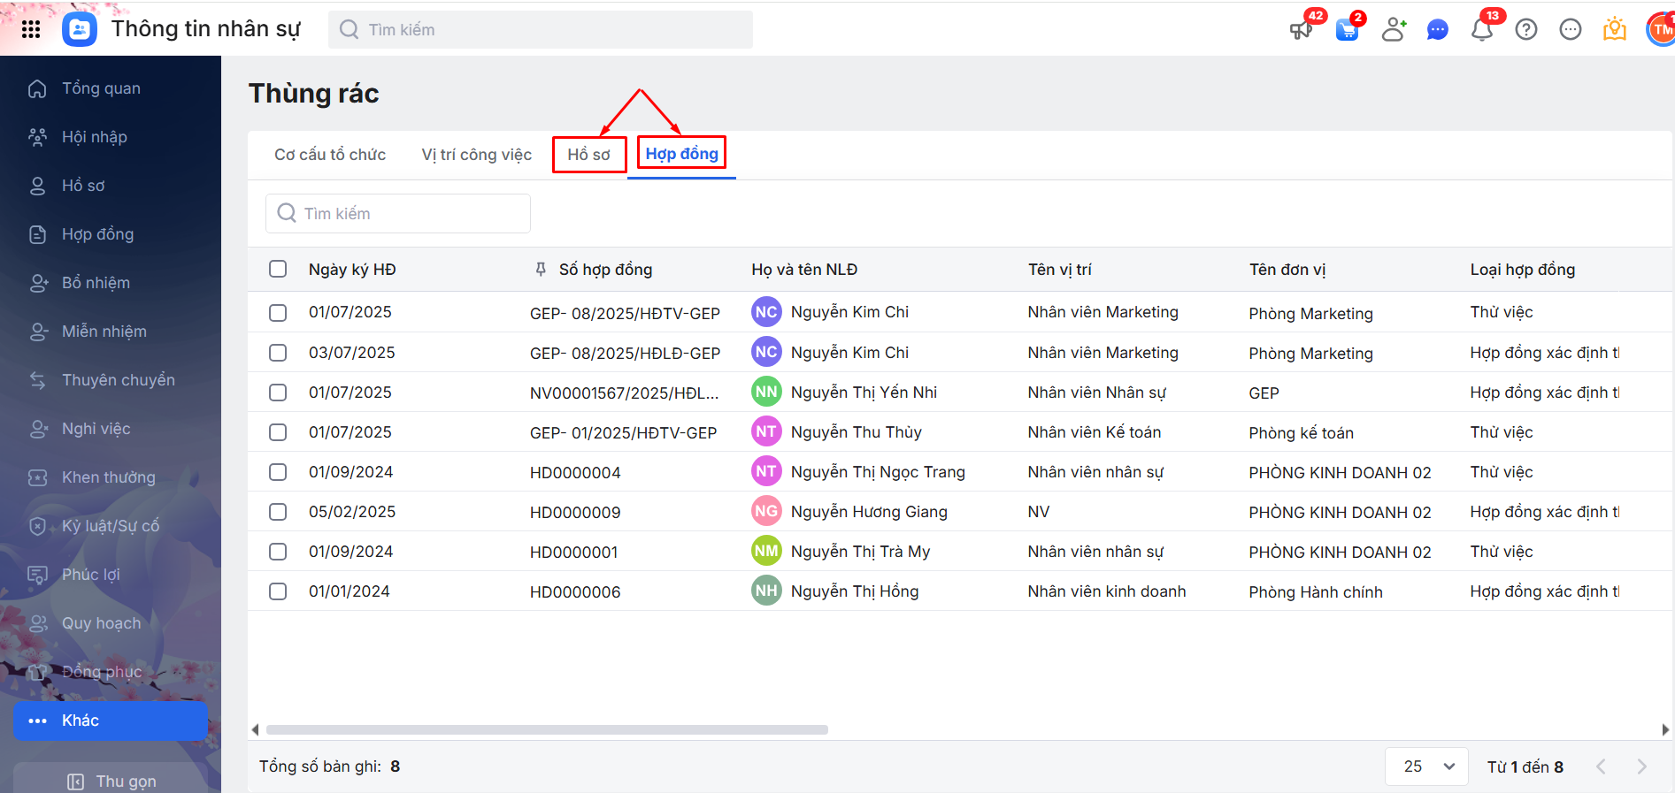
Task: Open the help question mark icon
Action: pyautogui.click(x=1526, y=30)
